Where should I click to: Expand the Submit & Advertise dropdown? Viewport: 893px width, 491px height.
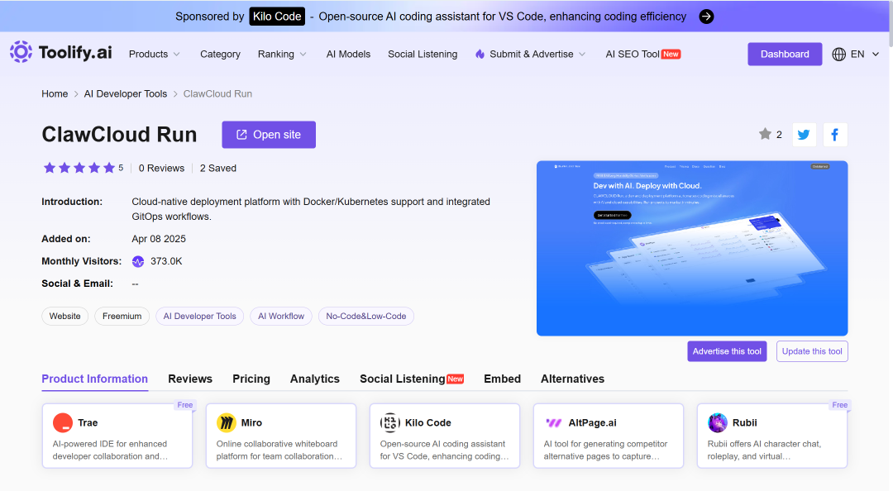click(531, 54)
